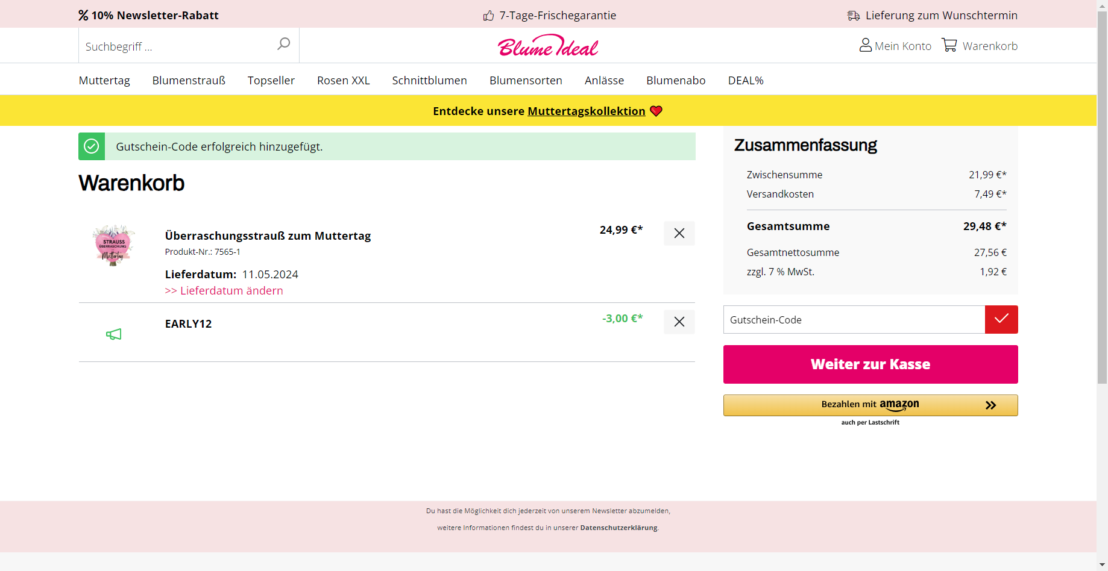Open the DEAL% menu item
Image resolution: width=1108 pixels, height=571 pixels.
pos(746,80)
